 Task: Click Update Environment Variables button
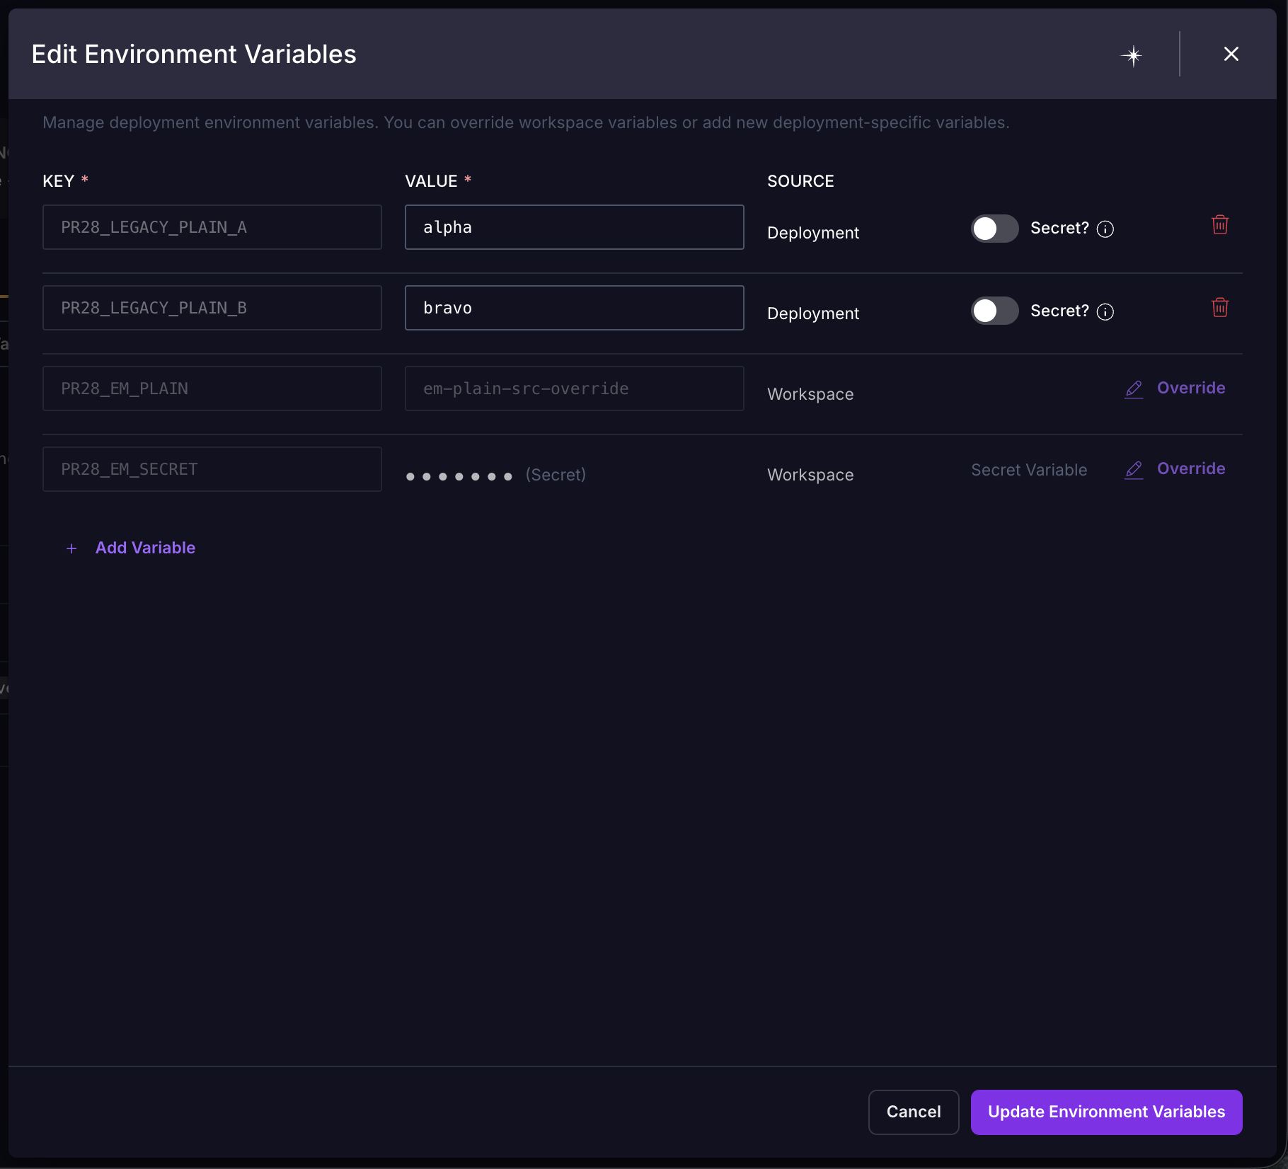(x=1106, y=1112)
